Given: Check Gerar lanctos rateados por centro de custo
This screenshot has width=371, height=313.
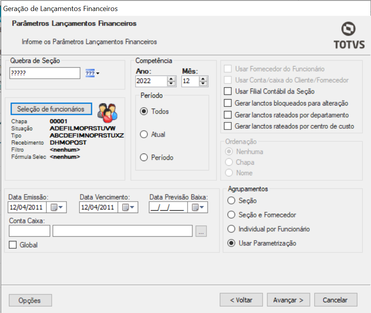Looking at the screenshot, I should (228, 126).
